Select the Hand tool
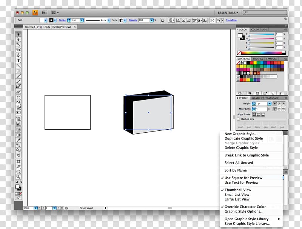This screenshot has width=302, height=229. pos(18,171)
